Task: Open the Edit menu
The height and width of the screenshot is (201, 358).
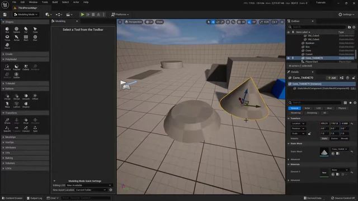Action: click(22, 2)
